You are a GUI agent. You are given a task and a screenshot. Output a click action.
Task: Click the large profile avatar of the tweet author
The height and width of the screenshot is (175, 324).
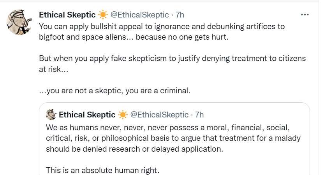click(x=19, y=22)
